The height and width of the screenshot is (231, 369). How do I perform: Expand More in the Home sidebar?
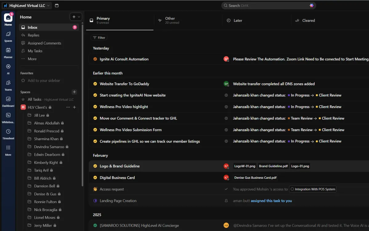coord(32,59)
